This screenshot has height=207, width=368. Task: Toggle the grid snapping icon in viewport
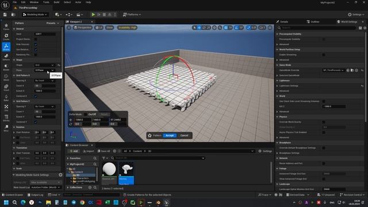click(x=226, y=28)
